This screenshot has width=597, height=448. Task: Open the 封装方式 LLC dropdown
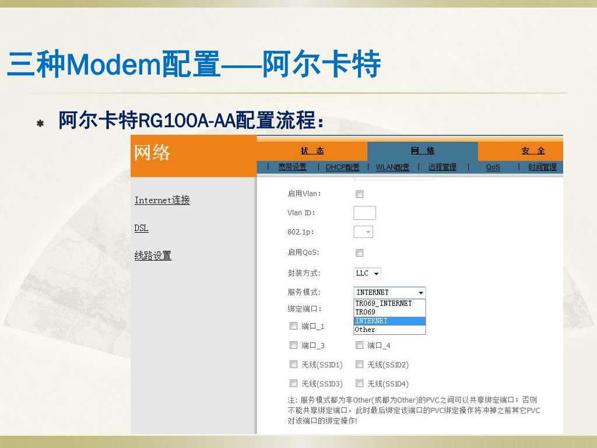point(367,273)
